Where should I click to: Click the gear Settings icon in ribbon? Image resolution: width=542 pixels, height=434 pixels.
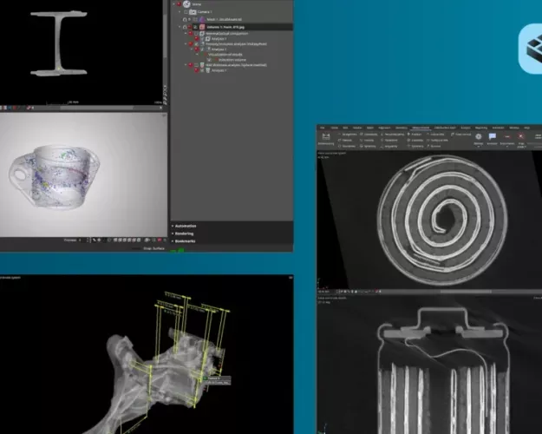[478, 136]
